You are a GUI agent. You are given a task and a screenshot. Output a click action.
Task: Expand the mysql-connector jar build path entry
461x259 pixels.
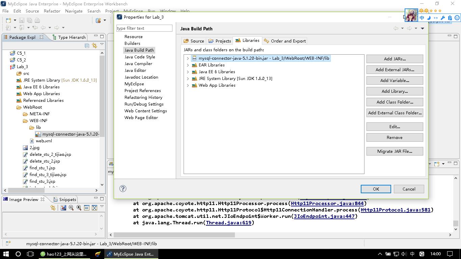point(188,58)
